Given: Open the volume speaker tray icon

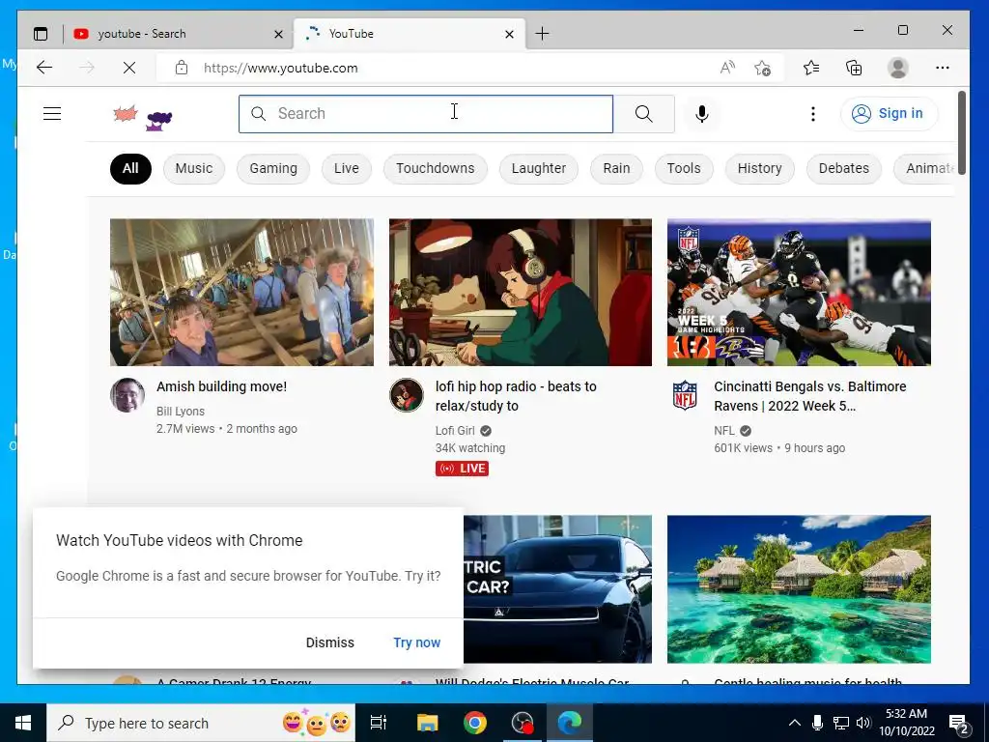Looking at the screenshot, I should (863, 723).
